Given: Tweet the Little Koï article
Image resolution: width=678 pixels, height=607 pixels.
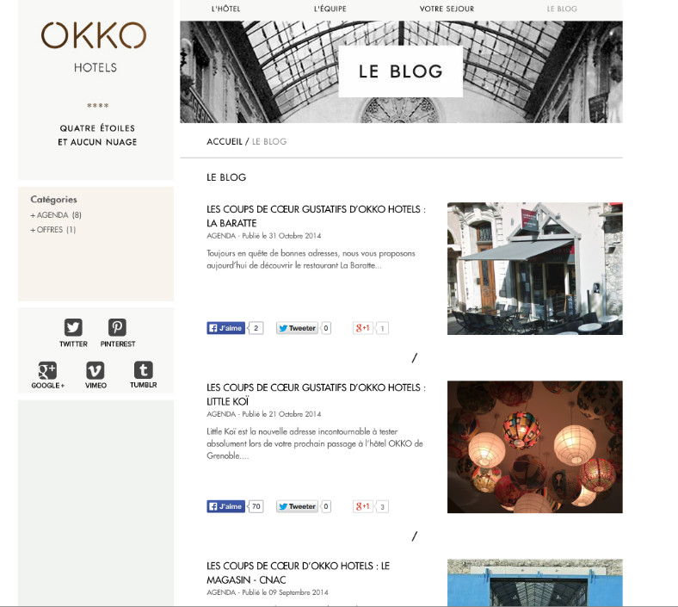Looking at the screenshot, I should [297, 506].
